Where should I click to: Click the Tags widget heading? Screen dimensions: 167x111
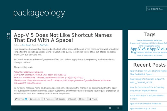point(149,34)
